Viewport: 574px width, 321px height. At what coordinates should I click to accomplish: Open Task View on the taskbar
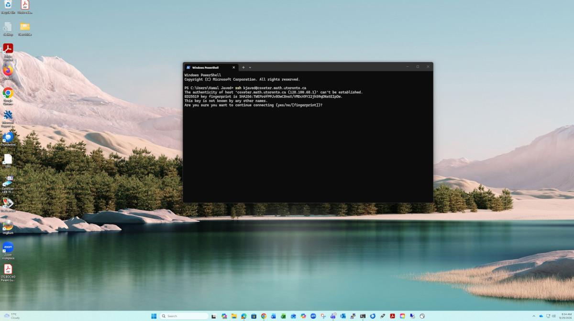[214, 316]
